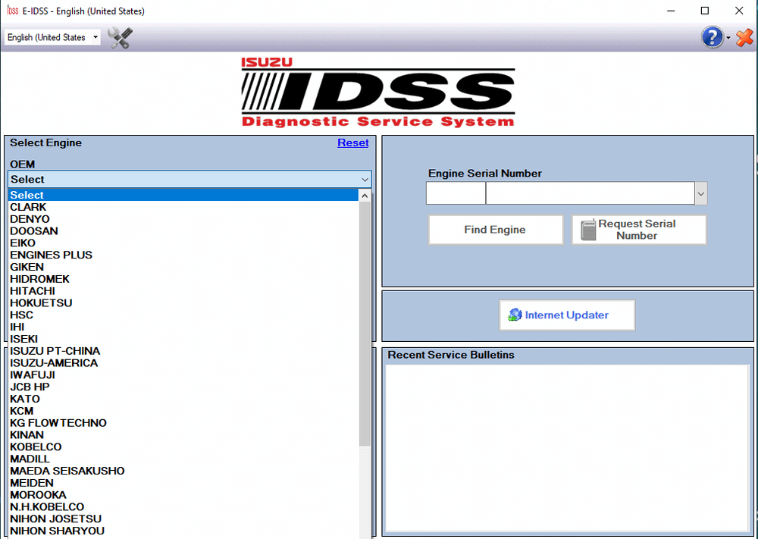Click the red X exit icon
This screenshot has width=758, height=539.
[x=744, y=36]
